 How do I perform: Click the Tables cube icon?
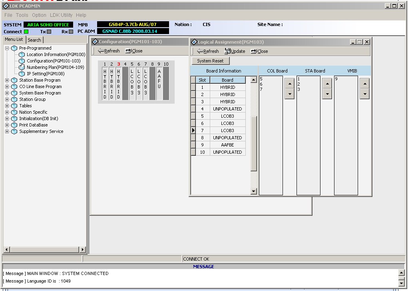(14, 106)
